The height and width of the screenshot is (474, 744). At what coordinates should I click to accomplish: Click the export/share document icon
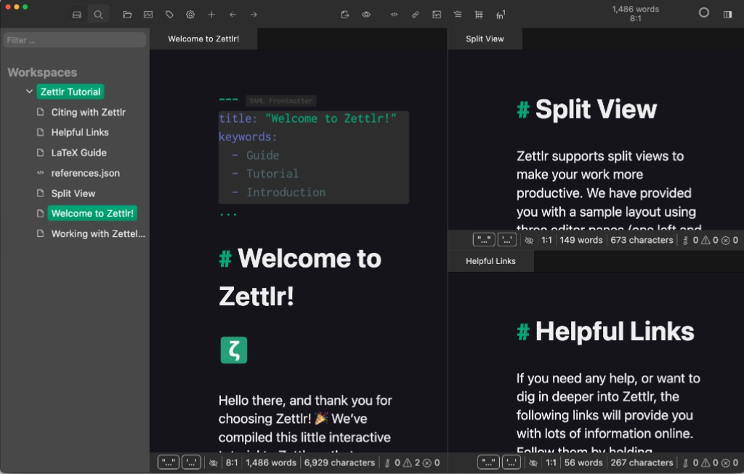[x=345, y=15]
